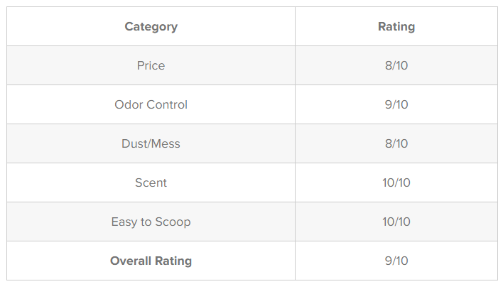Click the word Control in second row
The height and width of the screenshot is (289, 503).
pos(167,104)
